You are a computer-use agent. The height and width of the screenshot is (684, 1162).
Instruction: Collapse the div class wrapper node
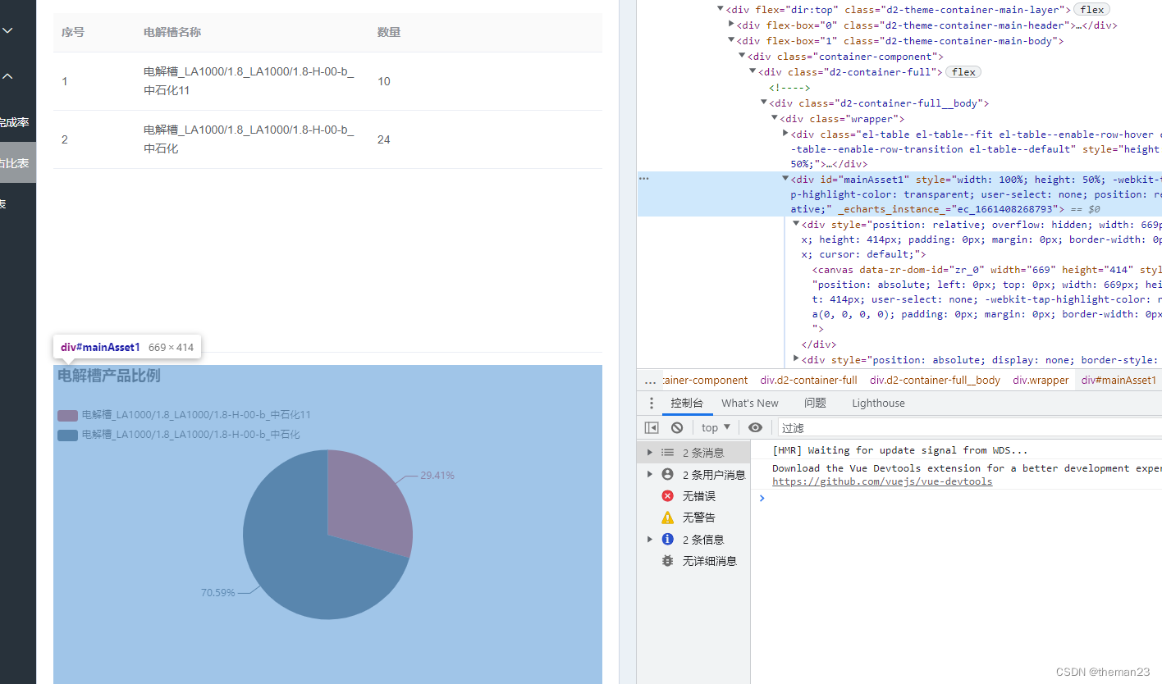(x=775, y=119)
